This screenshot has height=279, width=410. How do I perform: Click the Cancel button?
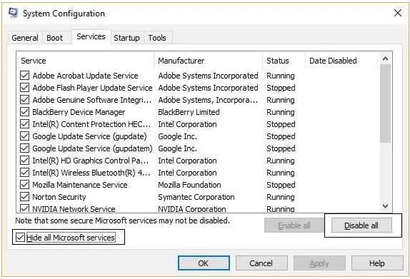[261, 263]
